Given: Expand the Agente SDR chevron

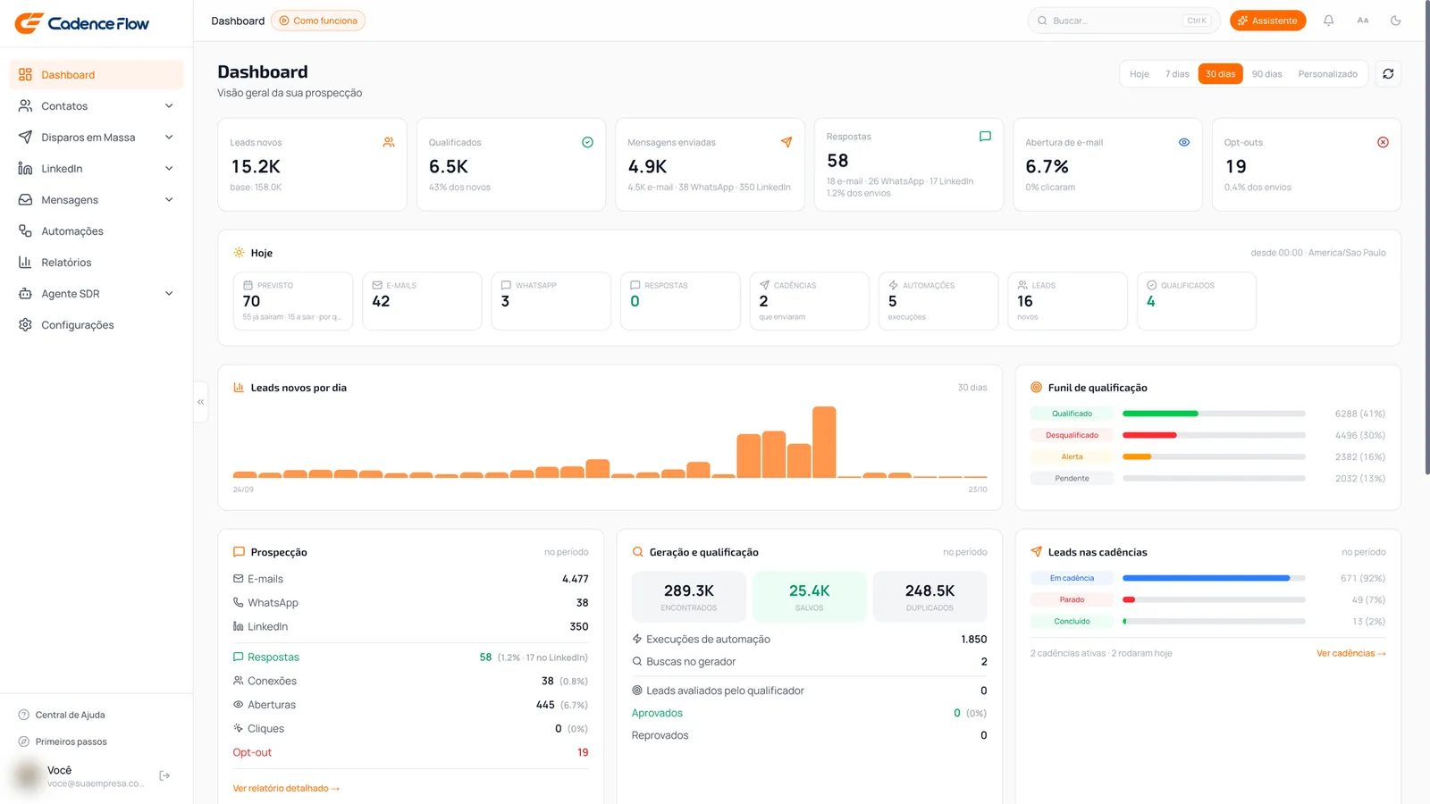Looking at the screenshot, I should pyautogui.click(x=169, y=294).
